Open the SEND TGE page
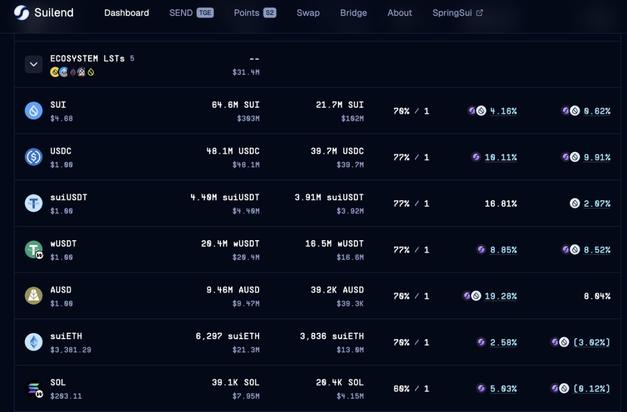Screen dimensions: 627x412 [191, 13]
